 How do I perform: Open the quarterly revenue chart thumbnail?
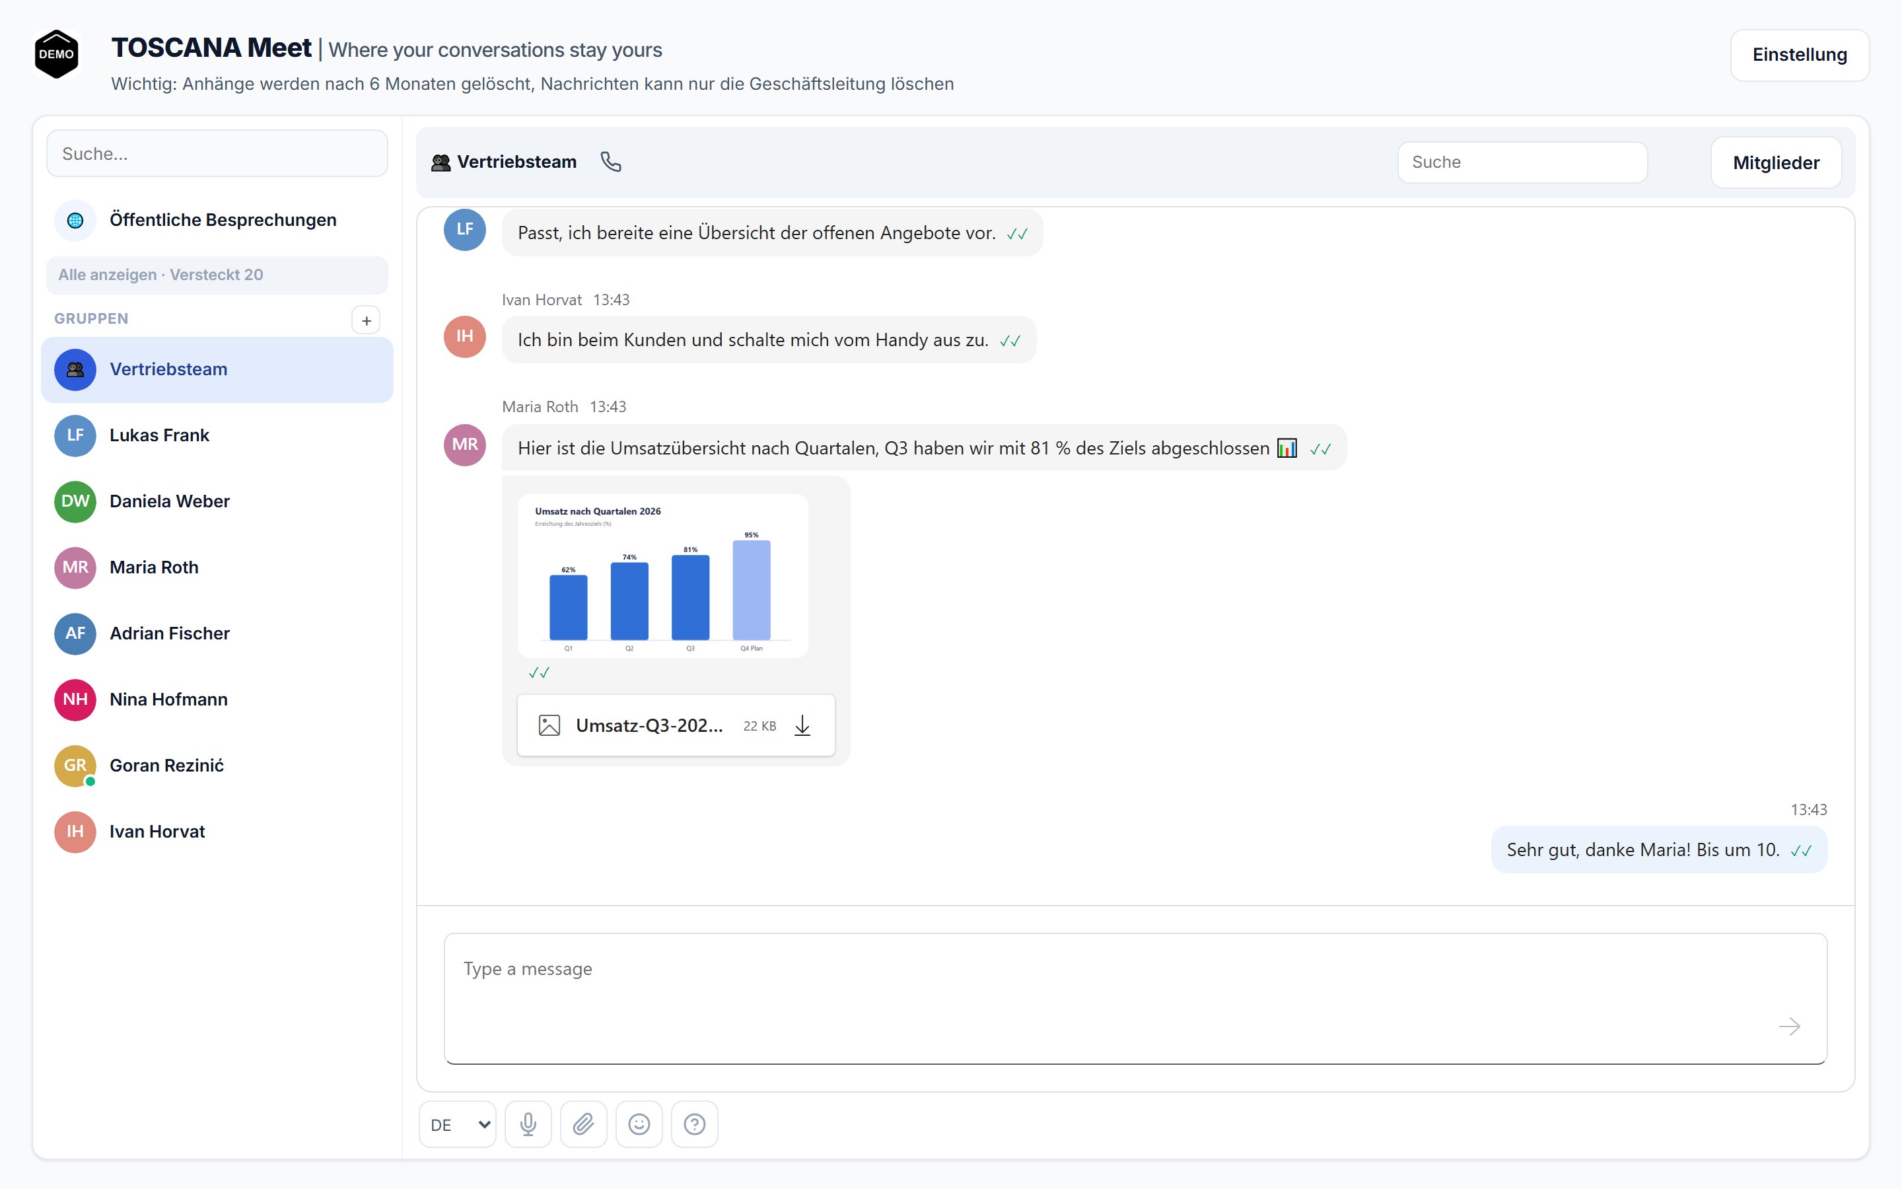pyautogui.click(x=662, y=577)
